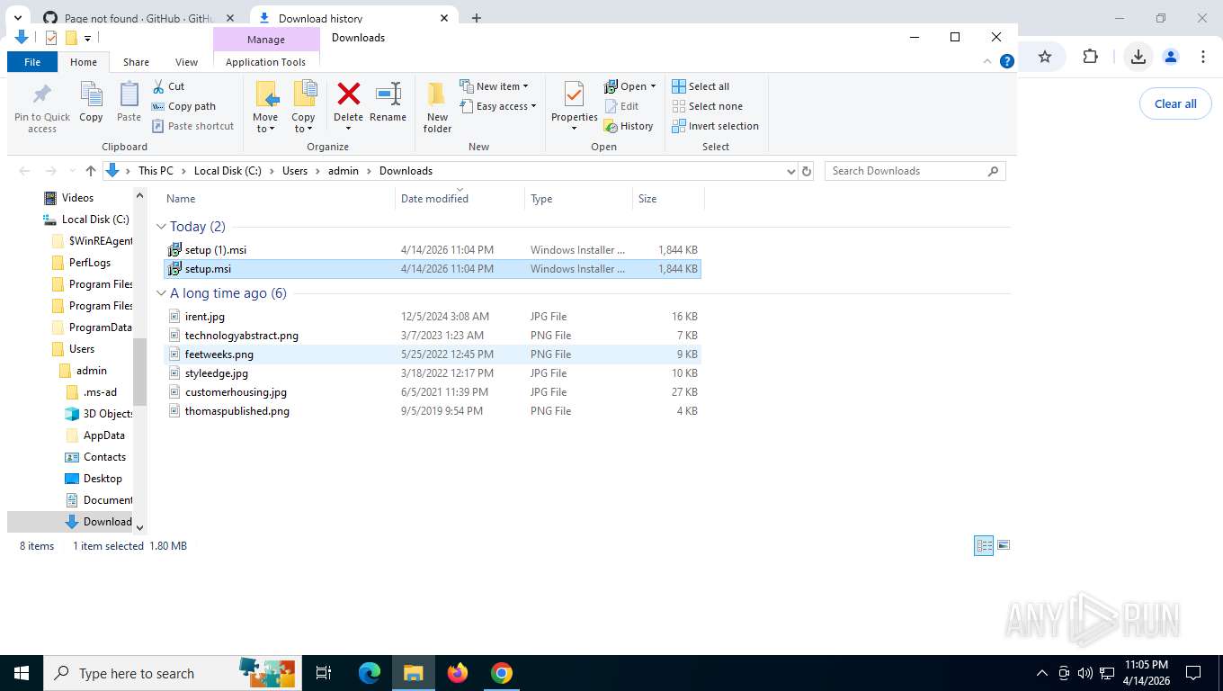1223x691 pixels.
Task: Collapse the Today group
Action: click(x=161, y=227)
